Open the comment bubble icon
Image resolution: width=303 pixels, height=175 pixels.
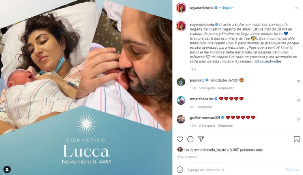tap(190, 139)
